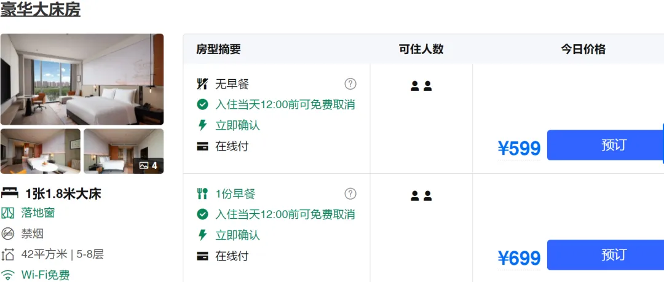Book the ¥699 breakfast room with 预订
This screenshot has width=664, height=282.
point(606,255)
